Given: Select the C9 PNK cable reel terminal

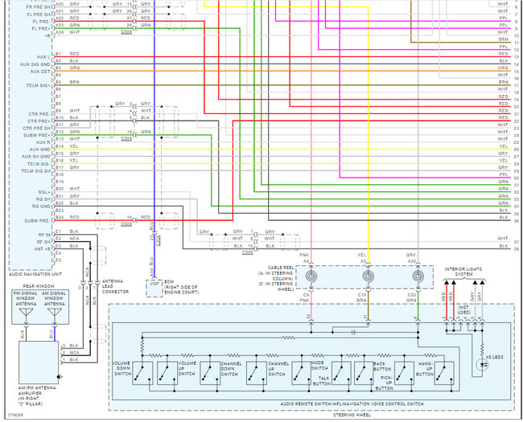Looking at the screenshot, I should pos(304,297).
